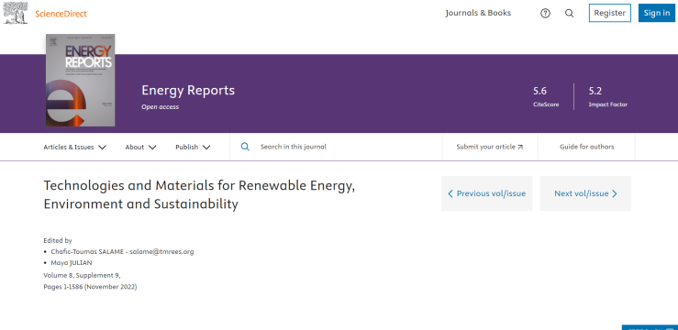Viewport: 678px width, 330px height.
Task: Click the magnifier search icon in header
Action: [x=570, y=14]
